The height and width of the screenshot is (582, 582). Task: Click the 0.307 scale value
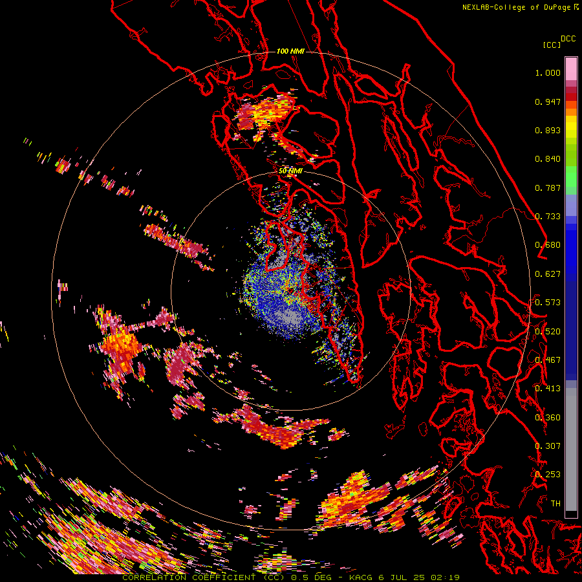point(548,446)
